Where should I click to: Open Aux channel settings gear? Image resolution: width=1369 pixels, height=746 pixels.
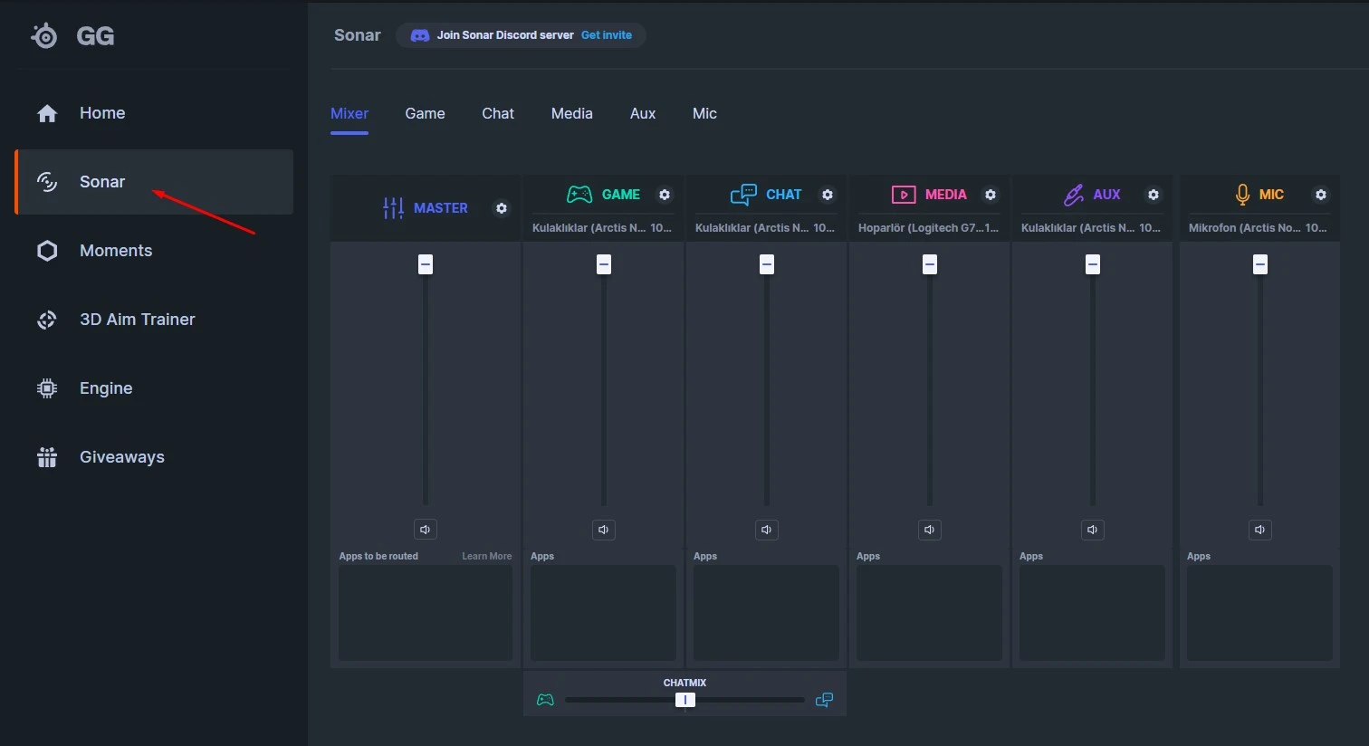click(x=1154, y=195)
